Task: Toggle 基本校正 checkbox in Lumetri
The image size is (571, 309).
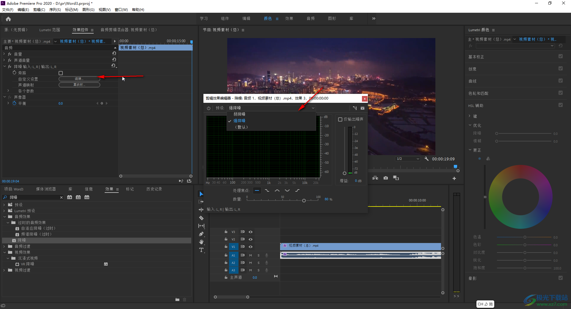Action: (561, 56)
